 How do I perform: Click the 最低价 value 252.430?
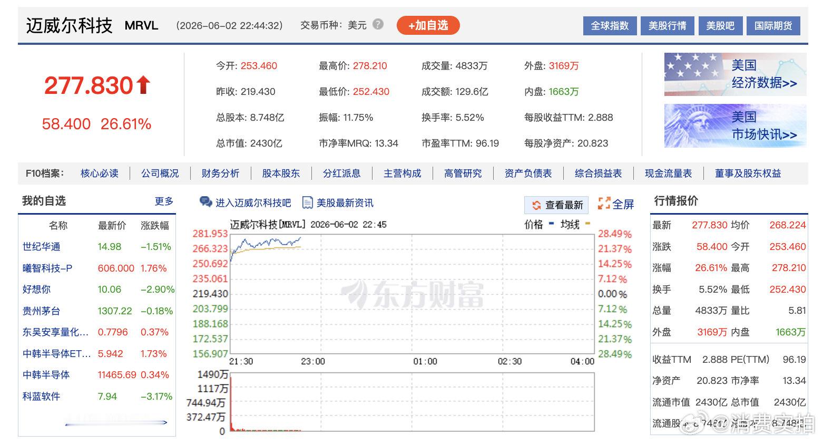pos(371,92)
